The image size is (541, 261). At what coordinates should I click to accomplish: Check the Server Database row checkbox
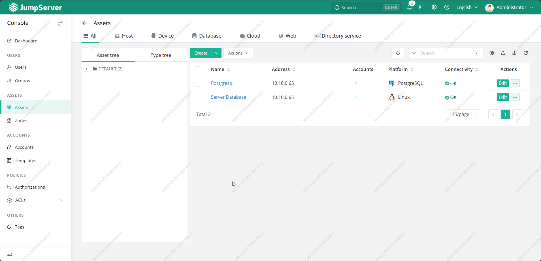pos(197,97)
